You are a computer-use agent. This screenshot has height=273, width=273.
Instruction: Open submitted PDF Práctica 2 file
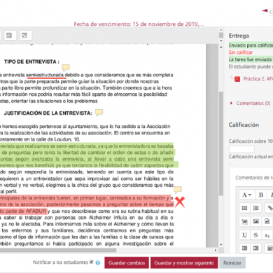pos(258,79)
